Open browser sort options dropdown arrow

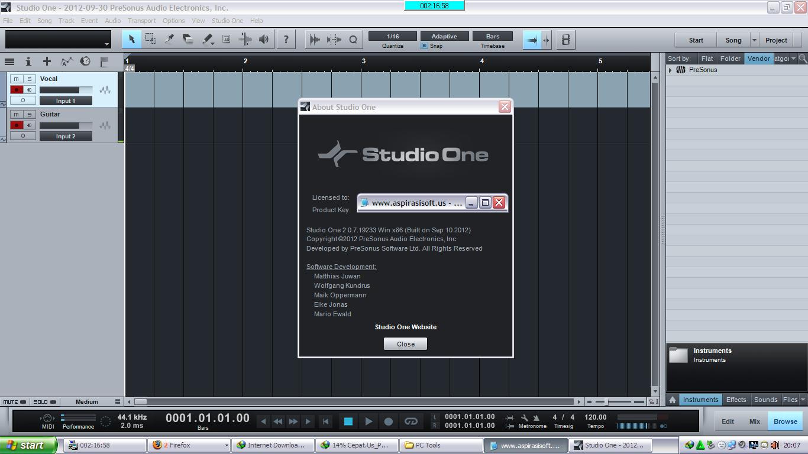[x=793, y=59]
